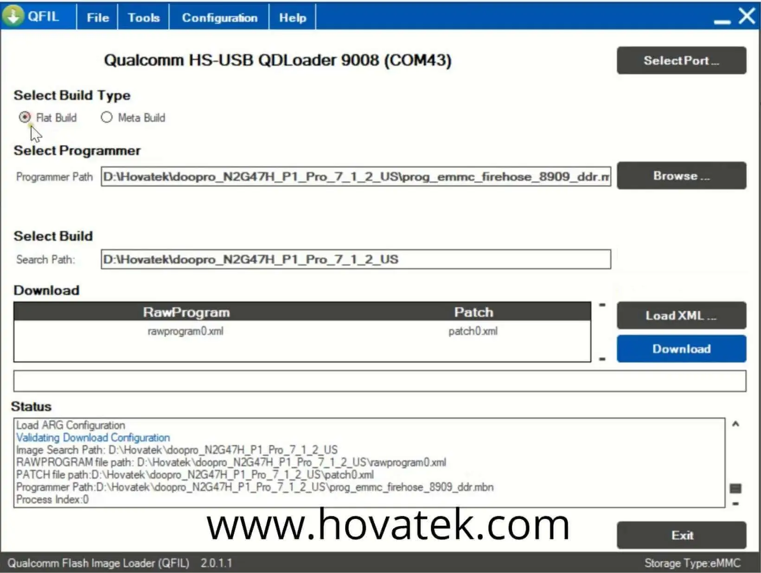Click the 'Process Index:0' log line

(x=52, y=500)
